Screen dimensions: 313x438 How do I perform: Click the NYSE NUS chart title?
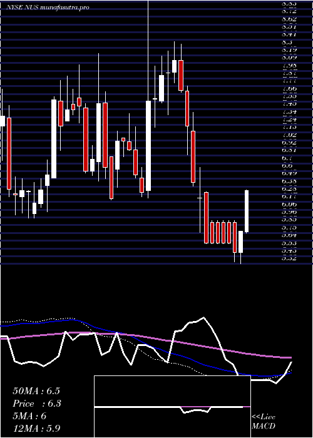(48, 8)
